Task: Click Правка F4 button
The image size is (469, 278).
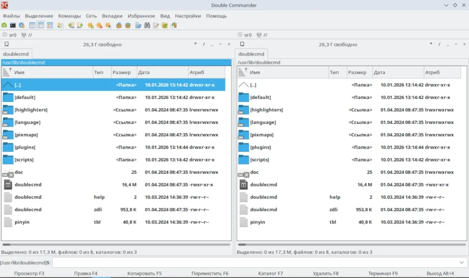Action: 86,273
